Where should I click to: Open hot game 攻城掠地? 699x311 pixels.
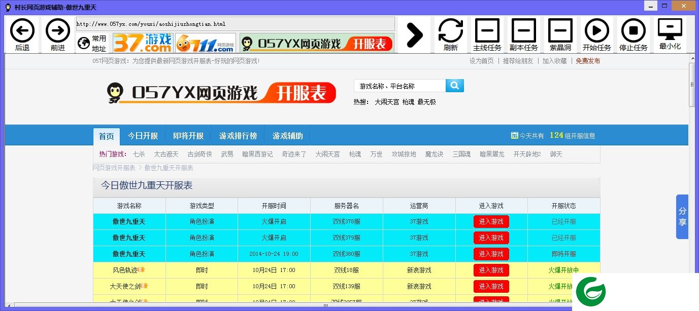tap(404, 154)
